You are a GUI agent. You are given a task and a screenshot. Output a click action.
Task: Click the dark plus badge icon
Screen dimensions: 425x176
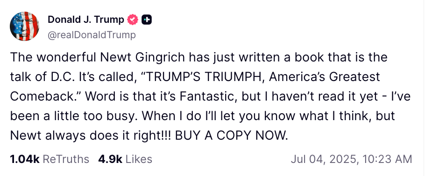pyautogui.click(x=147, y=20)
